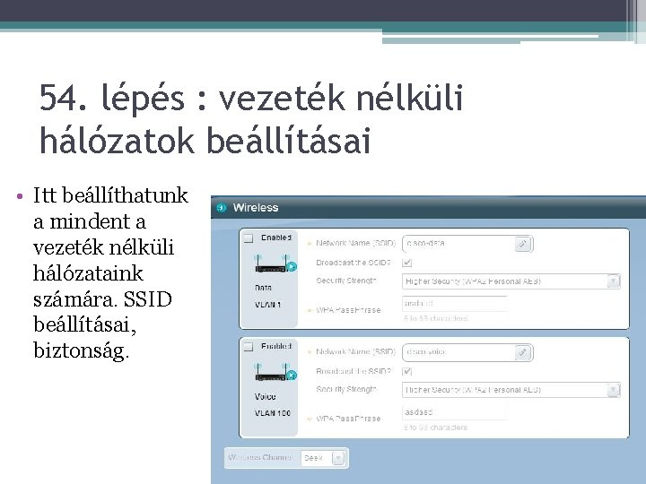Click the 'Wireless Channel' label
Viewport: 646px width, 484px height.
pyautogui.click(x=260, y=457)
